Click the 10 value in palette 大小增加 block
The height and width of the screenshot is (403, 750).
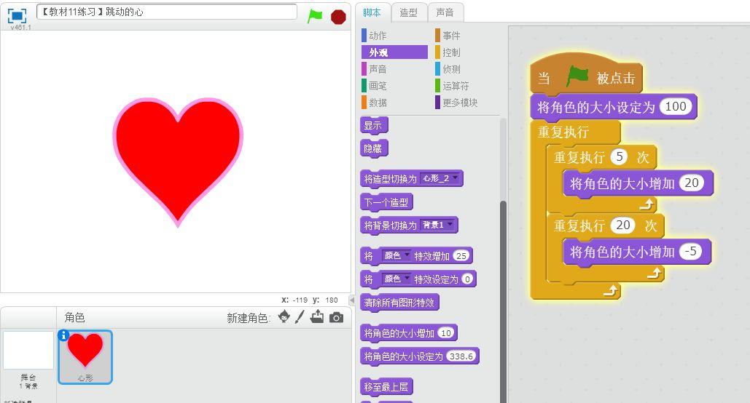[x=446, y=333]
